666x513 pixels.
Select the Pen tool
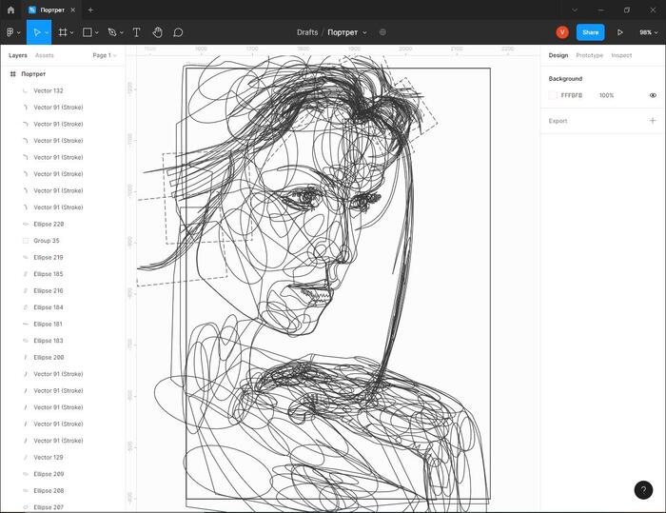(x=111, y=32)
